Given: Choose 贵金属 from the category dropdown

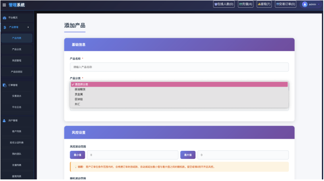Looking at the screenshot, I should pos(79,94).
